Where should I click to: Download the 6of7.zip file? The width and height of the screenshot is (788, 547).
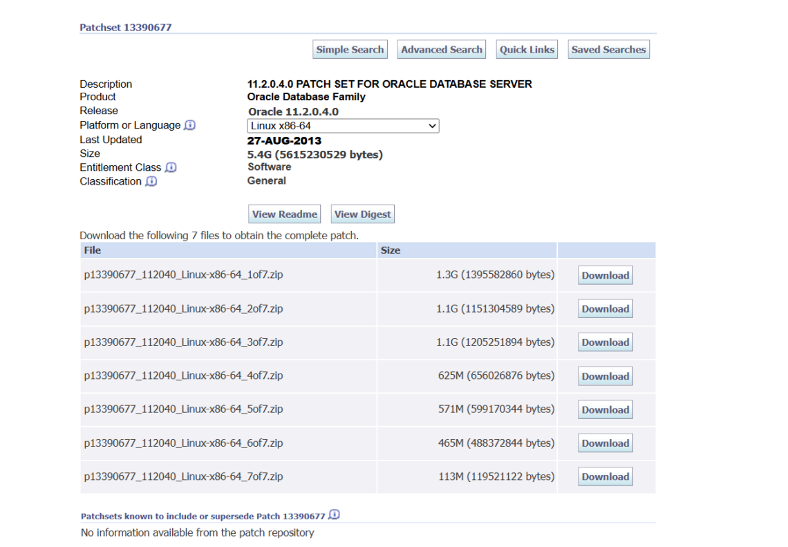coord(605,443)
